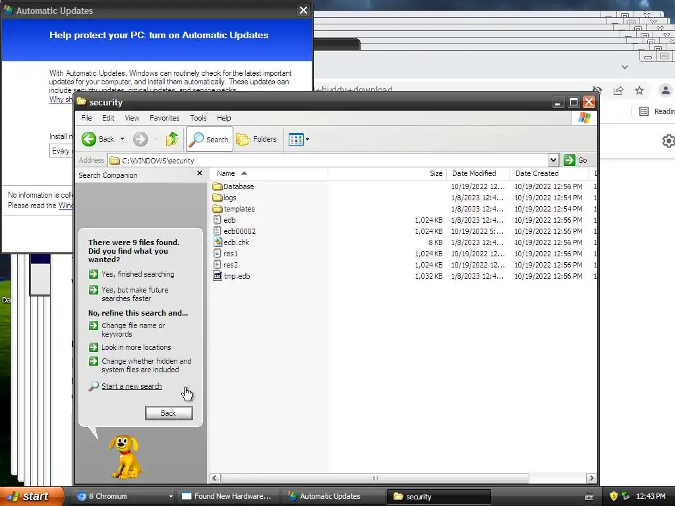Image resolution: width=675 pixels, height=506 pixels.
Task: Open the Tools menu
Action: (x=198, y=118)
